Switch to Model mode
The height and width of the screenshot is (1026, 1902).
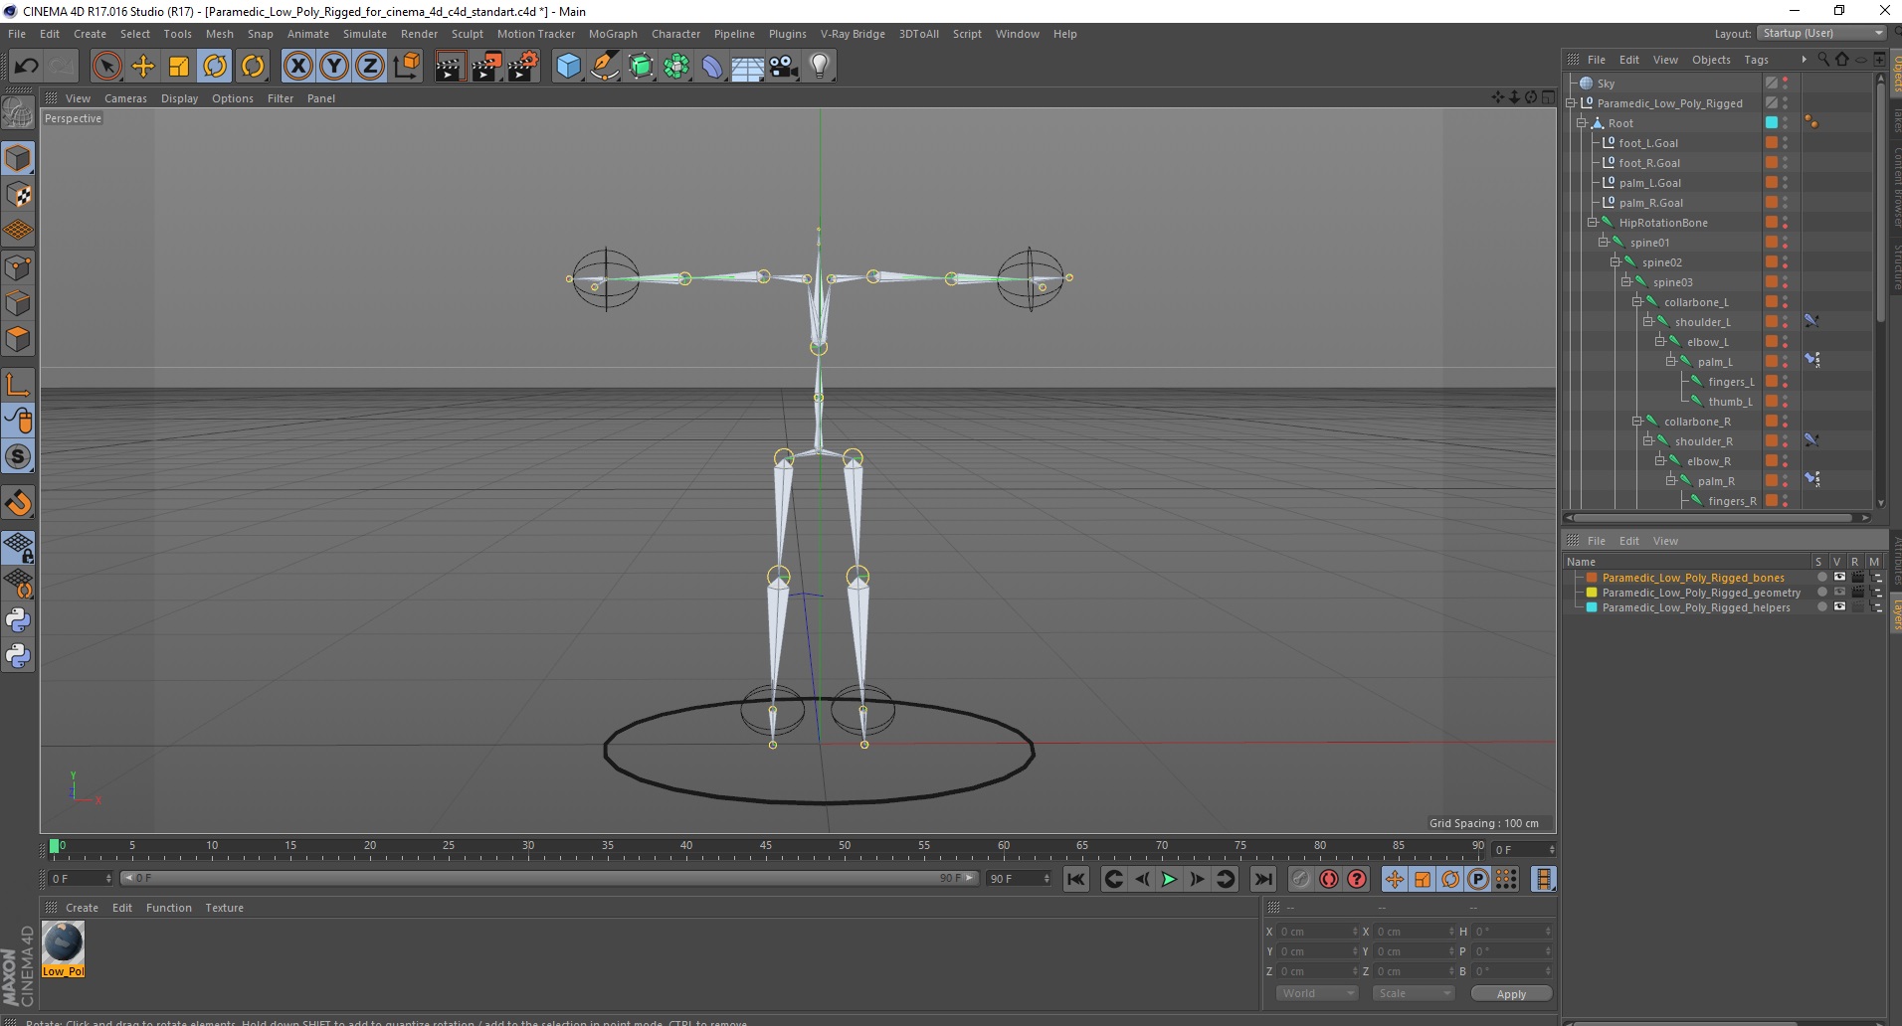tap(18, 159)
